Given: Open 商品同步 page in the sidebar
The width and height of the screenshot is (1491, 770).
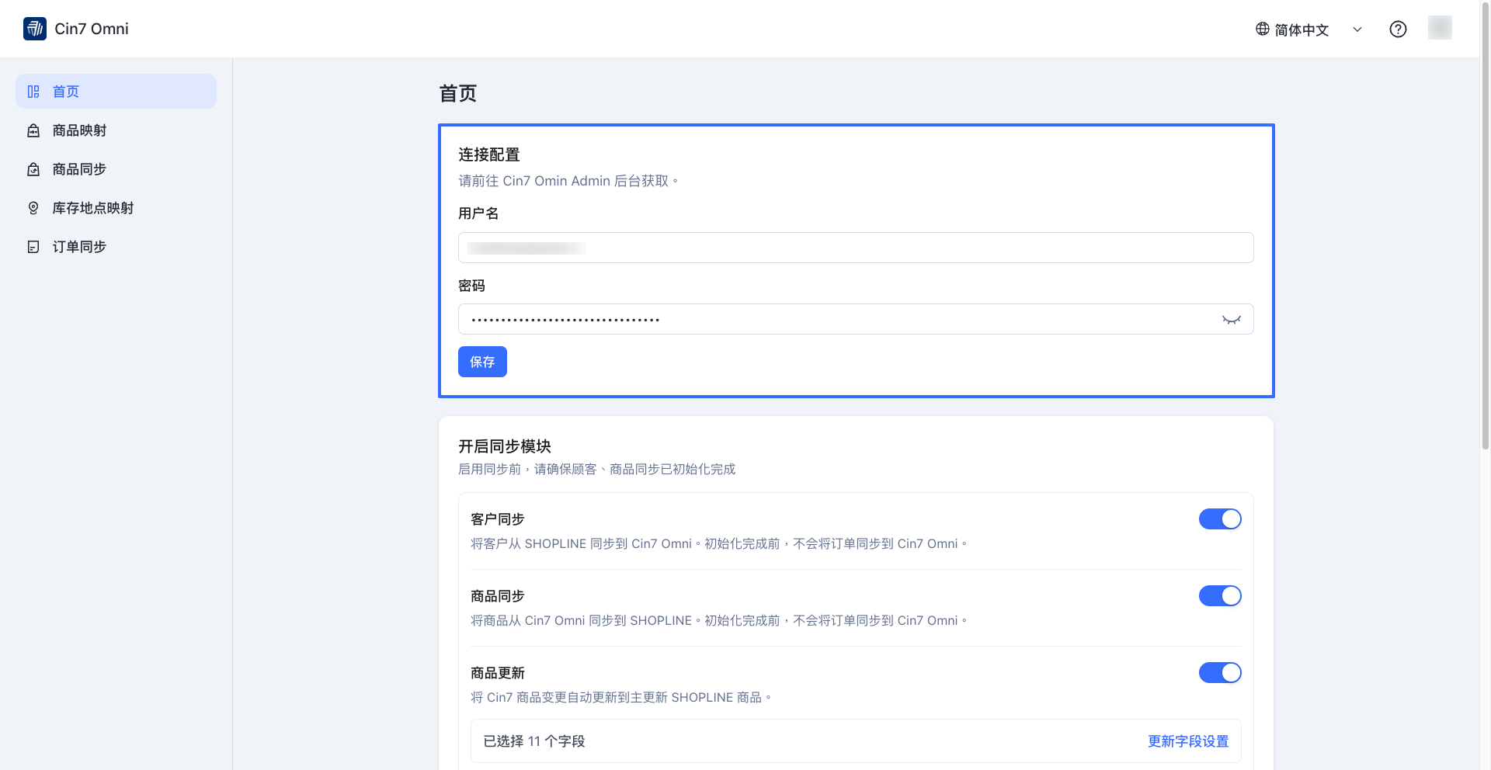Looking at the screenshot, I should click(x=116, y=169).
